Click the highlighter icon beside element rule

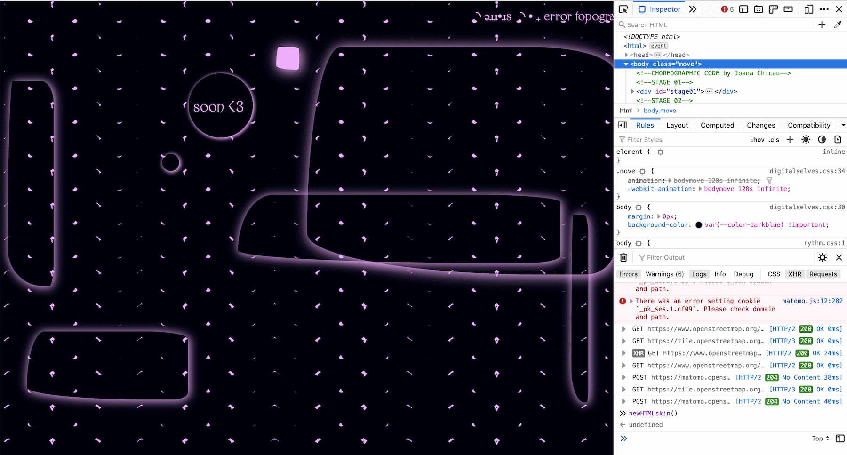point(660,152)
